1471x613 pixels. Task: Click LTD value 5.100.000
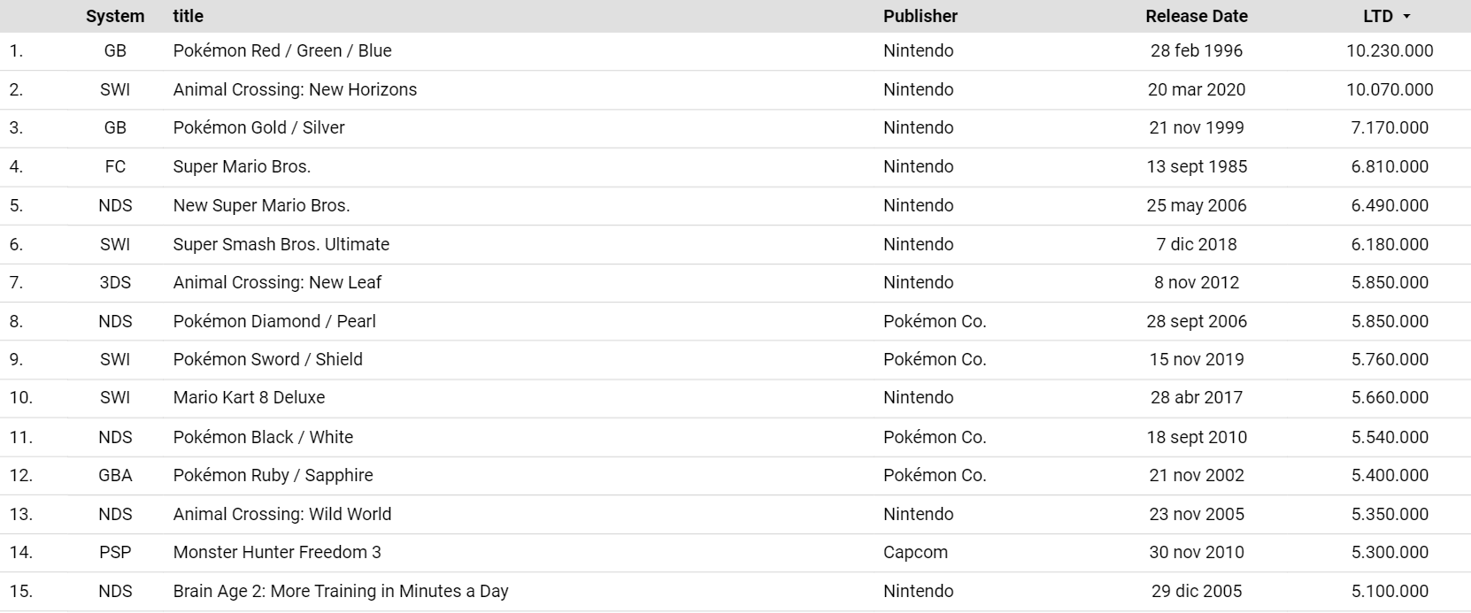pos(1390,591)
